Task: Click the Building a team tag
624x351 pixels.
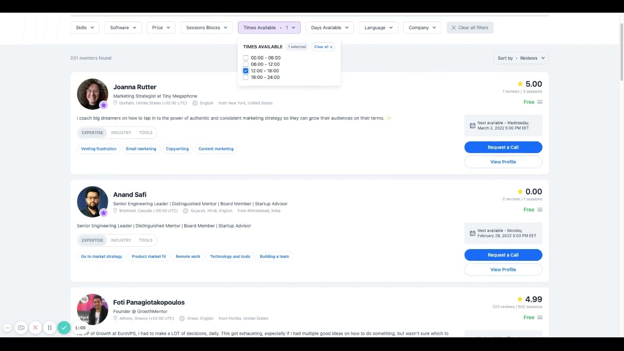Action: [x=274, y=256]
